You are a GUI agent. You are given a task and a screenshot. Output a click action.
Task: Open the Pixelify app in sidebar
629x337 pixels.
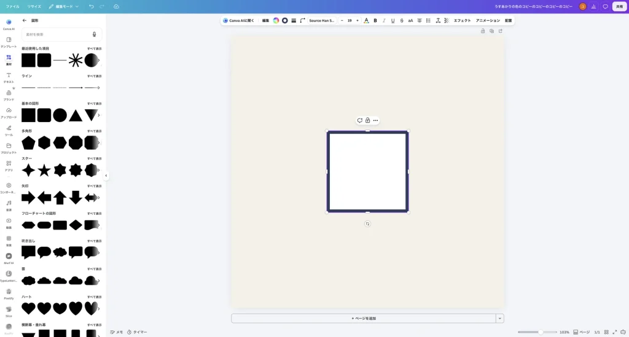click(x=9, y=293)
